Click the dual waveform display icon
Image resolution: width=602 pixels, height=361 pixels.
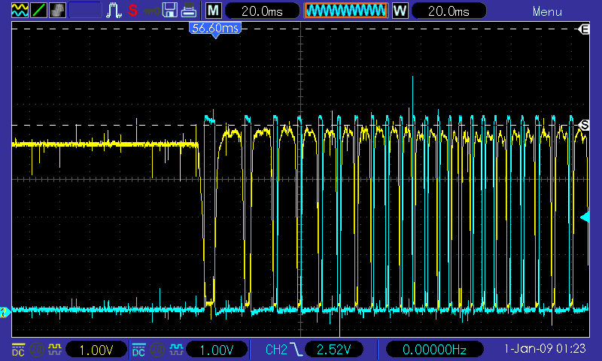click(x=20, y=11)
